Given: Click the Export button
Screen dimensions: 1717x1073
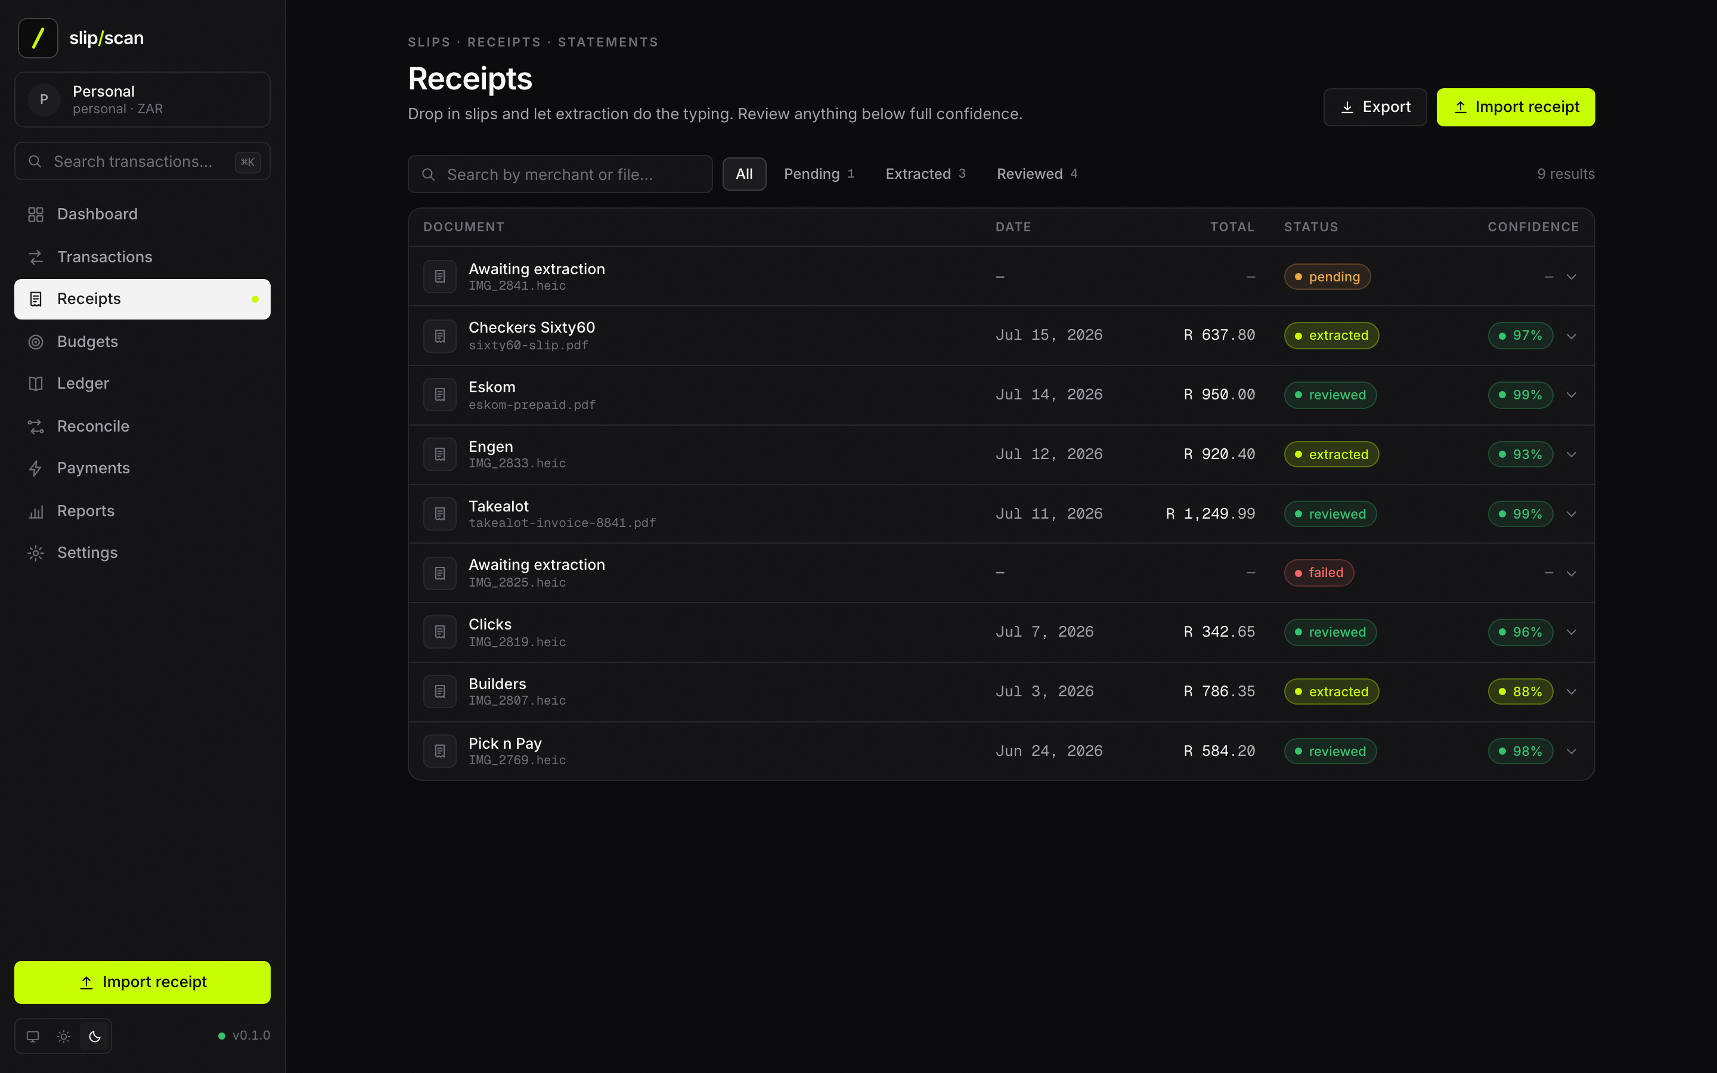Looking at the screenshot, I should (x=1374, y=107).
